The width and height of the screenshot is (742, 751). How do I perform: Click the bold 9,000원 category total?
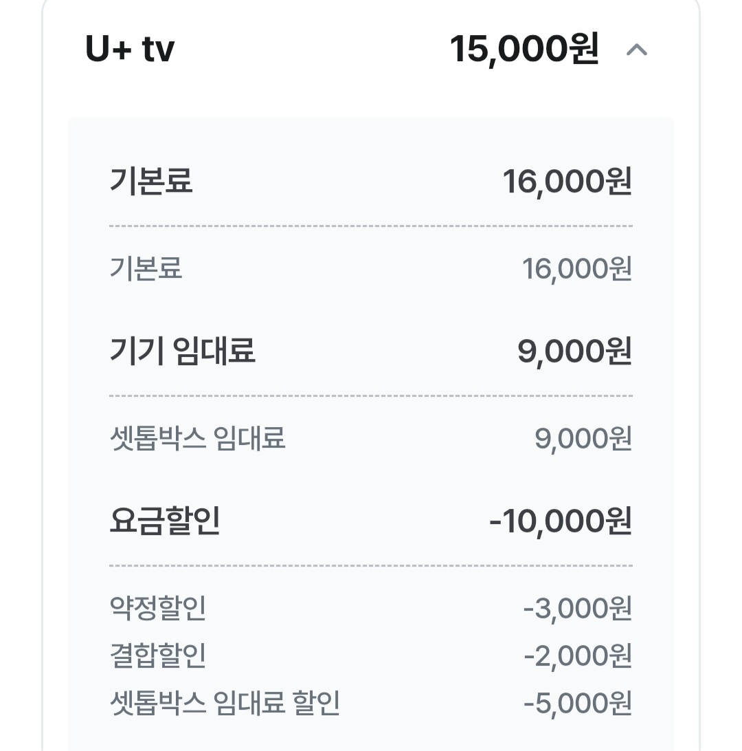(x=574, y=351)
